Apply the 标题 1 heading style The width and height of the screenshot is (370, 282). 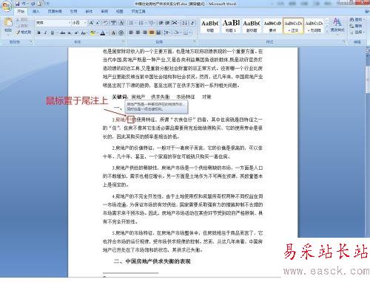[231, 26]
